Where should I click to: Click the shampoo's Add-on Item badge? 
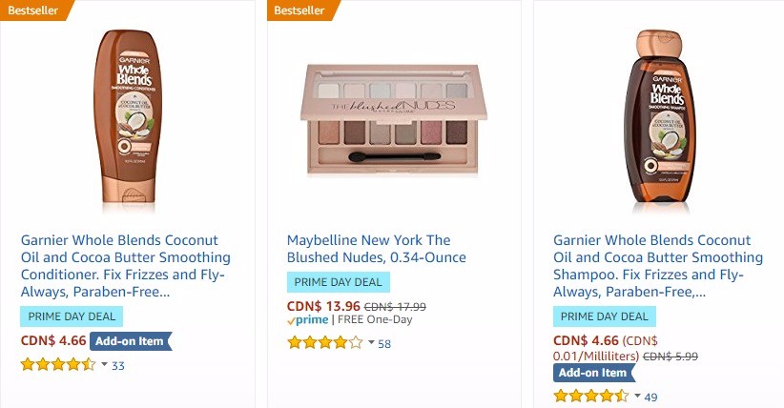tap(593, 373)
